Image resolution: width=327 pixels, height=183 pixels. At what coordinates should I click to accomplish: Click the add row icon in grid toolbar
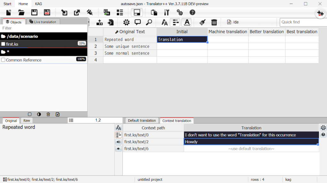pyautogui.click(x=100, y=22)
